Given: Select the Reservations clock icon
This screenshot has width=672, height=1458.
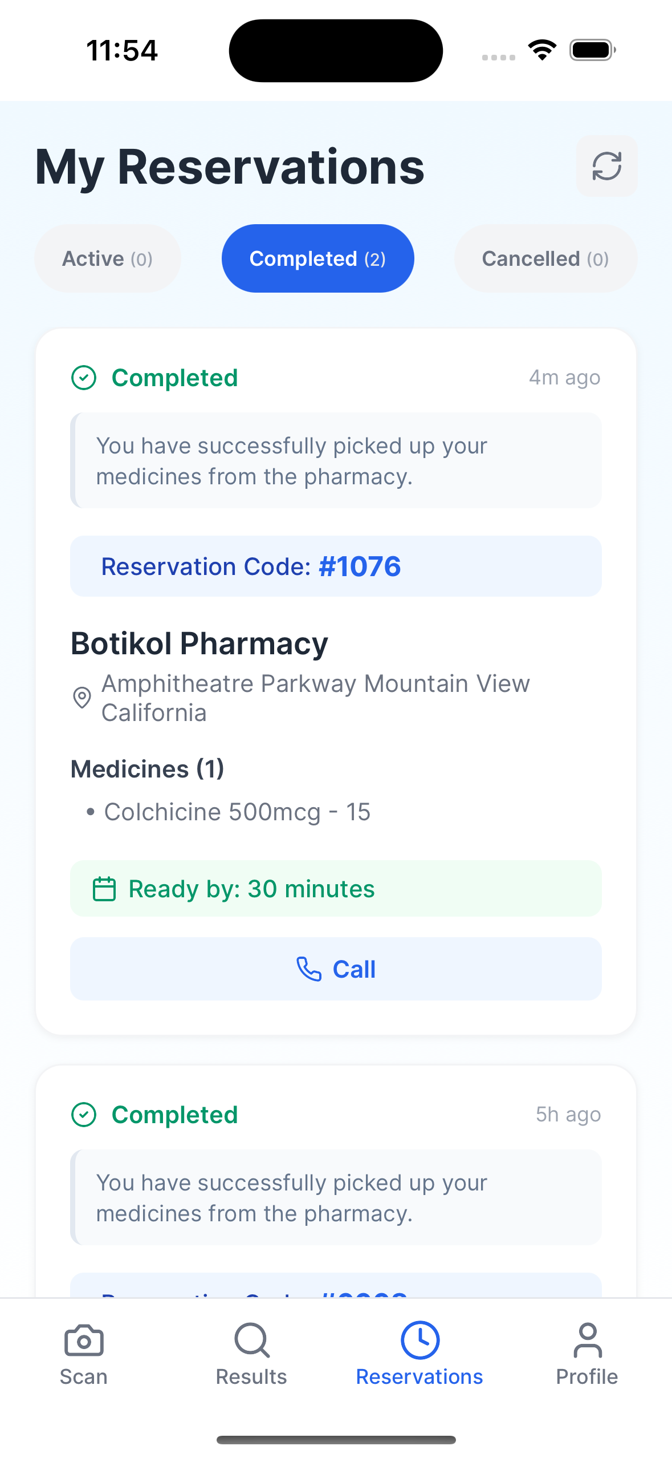Looking at the screenshot, I should (420, 1340).
